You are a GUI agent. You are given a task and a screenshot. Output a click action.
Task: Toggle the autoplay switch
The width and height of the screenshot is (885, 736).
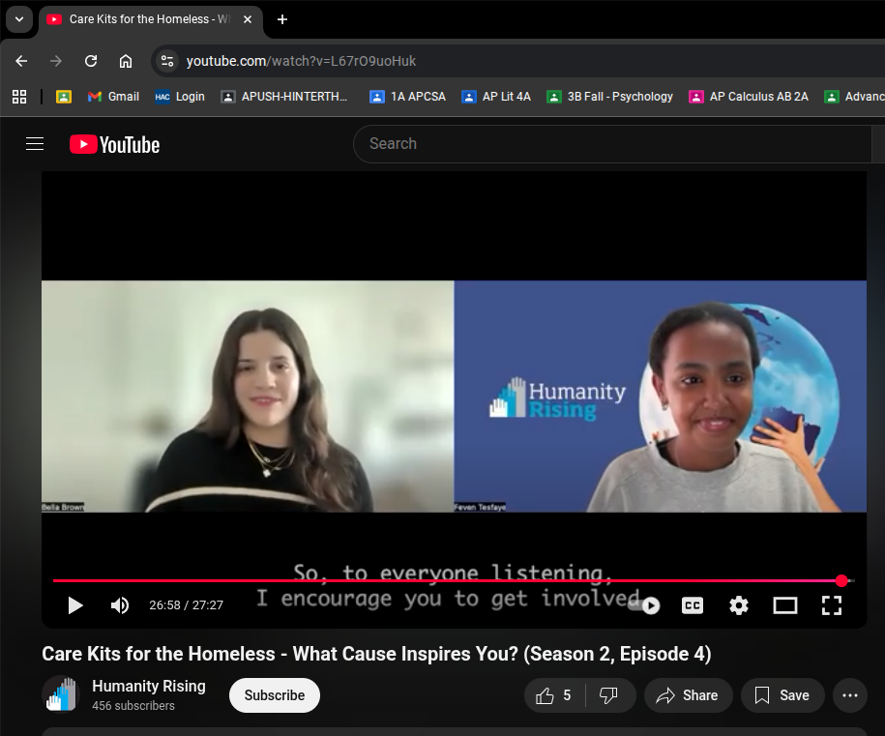(646, 605)
